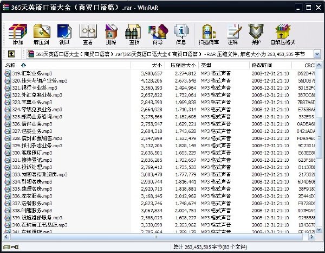Click MP3 icon of 325.邮局业务咨询.mp3
325x253 pixels.
pyautogui.click(x=8, y=117)
